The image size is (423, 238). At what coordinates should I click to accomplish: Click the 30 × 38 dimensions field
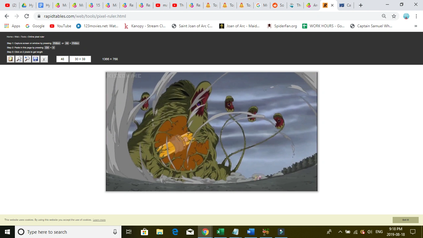click(80, 59)
